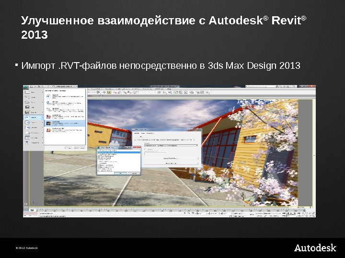Expand the Send To submenu arrow
The height and width of the screenshot is (258, 345).
(x=42, y=128)
